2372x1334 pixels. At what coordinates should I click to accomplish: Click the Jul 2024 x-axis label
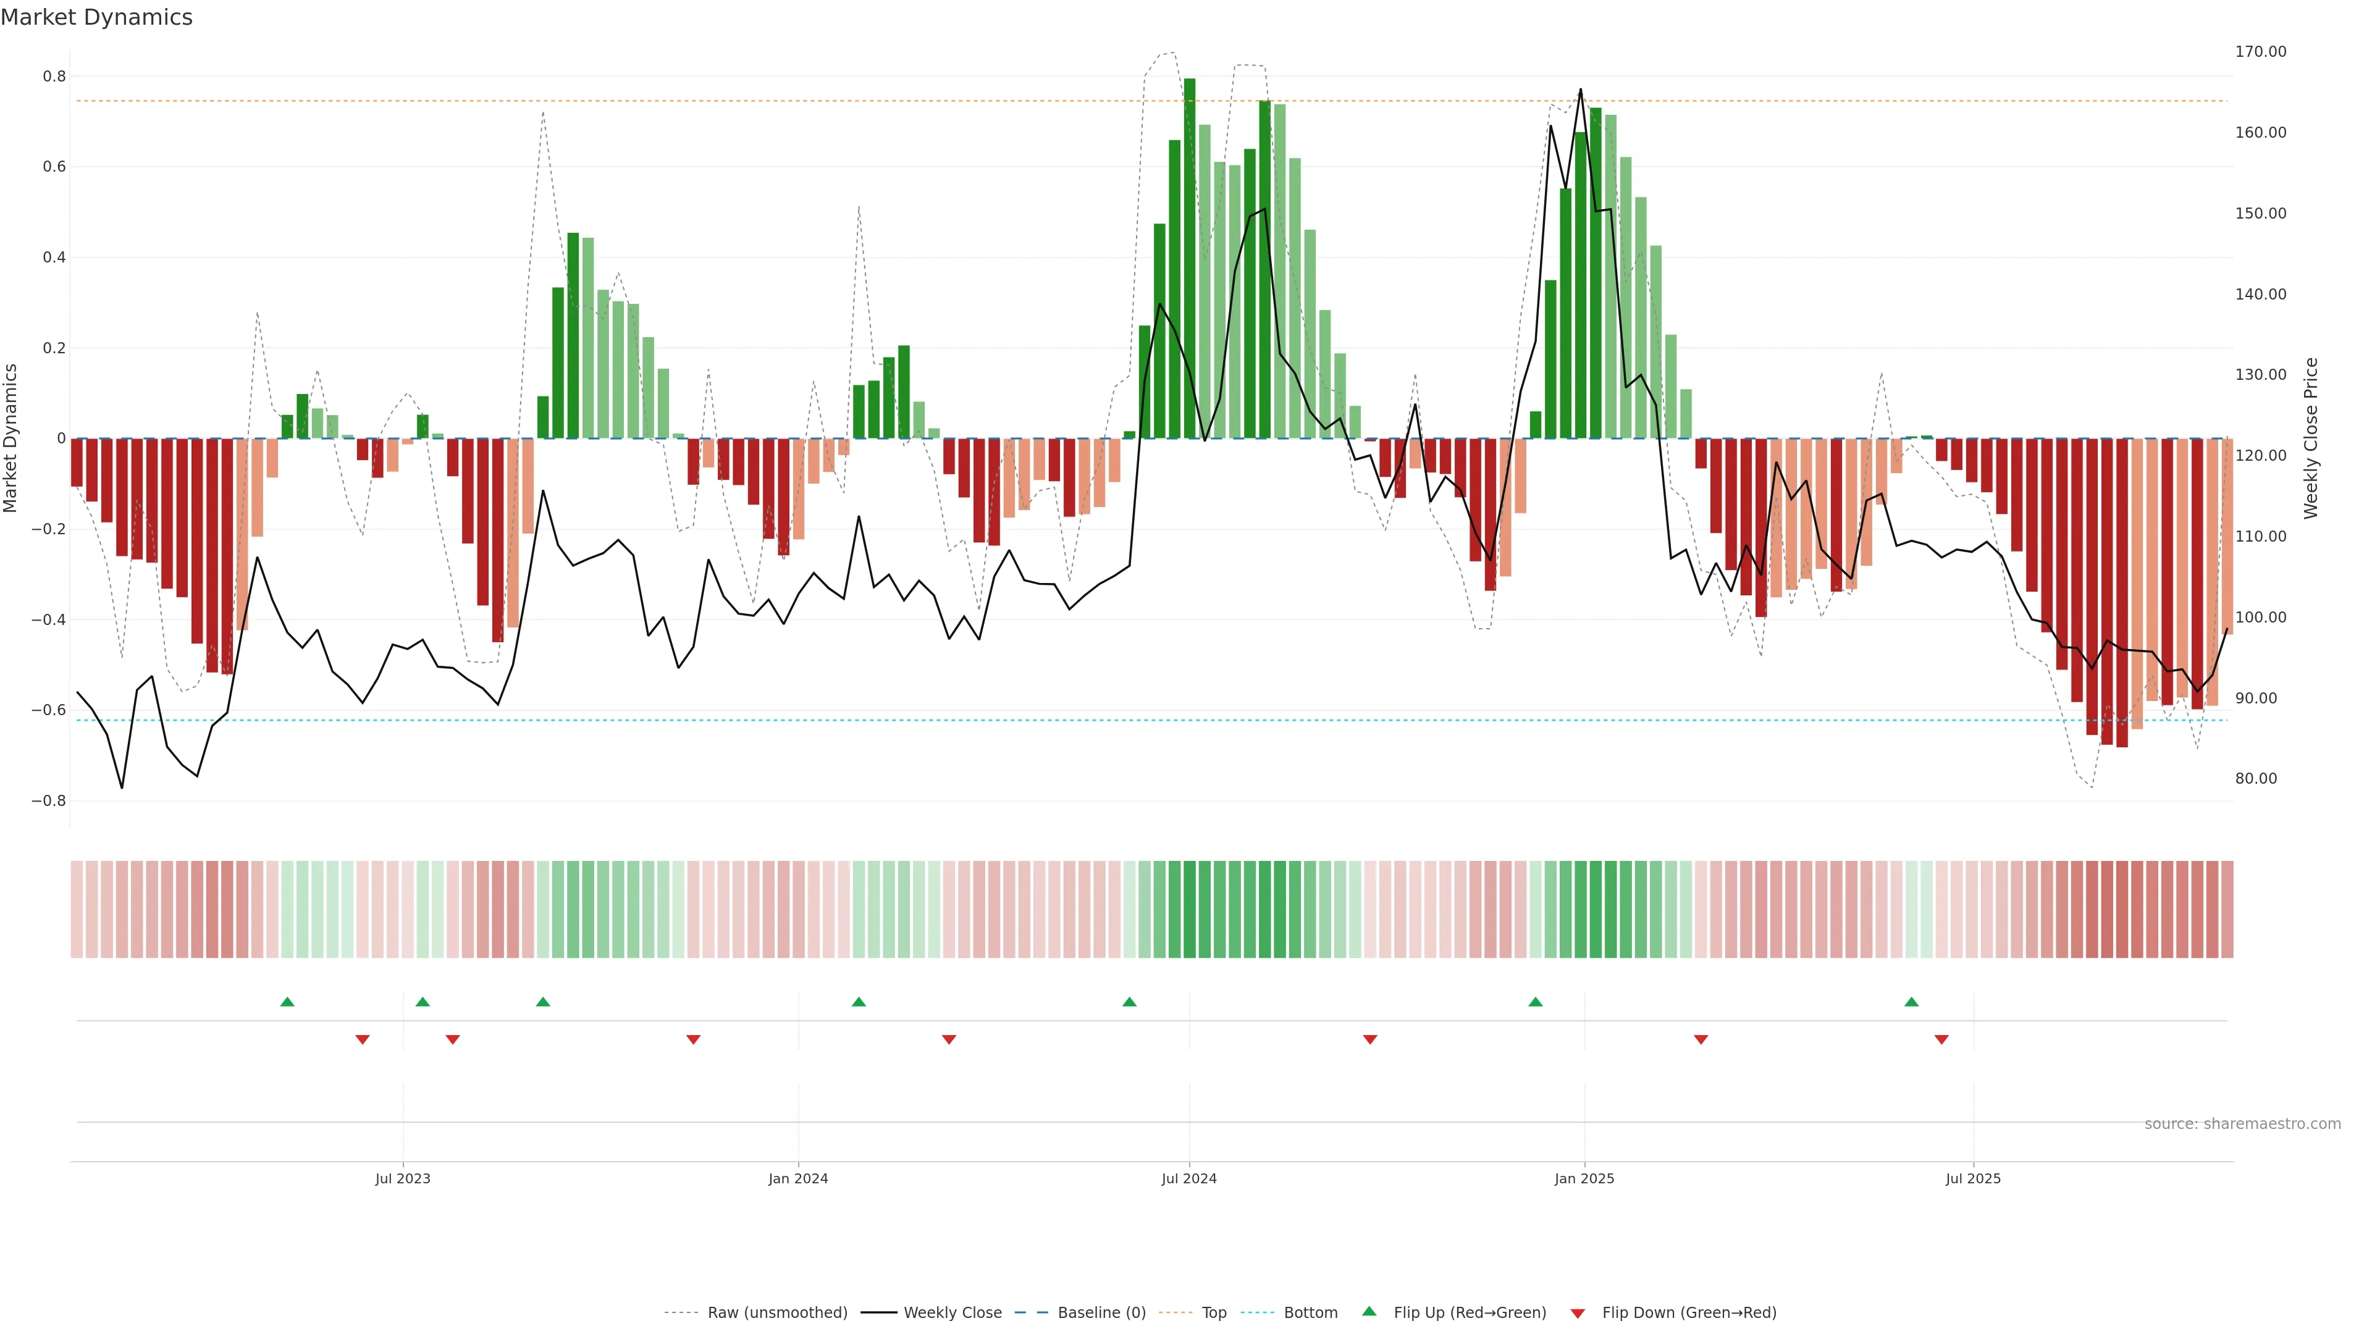pos(1188,1178)
